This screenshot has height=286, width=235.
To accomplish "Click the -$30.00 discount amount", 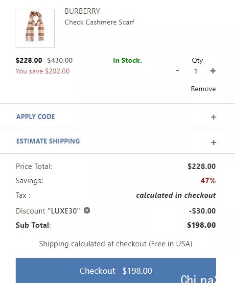I will click(202, 211).
